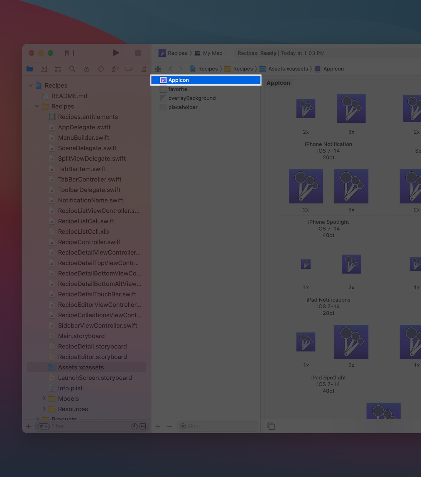Select iPhone Notification 3x icon thumbnail
The width and height of the screenshot is (421, 477).
(x=351, y=108)
